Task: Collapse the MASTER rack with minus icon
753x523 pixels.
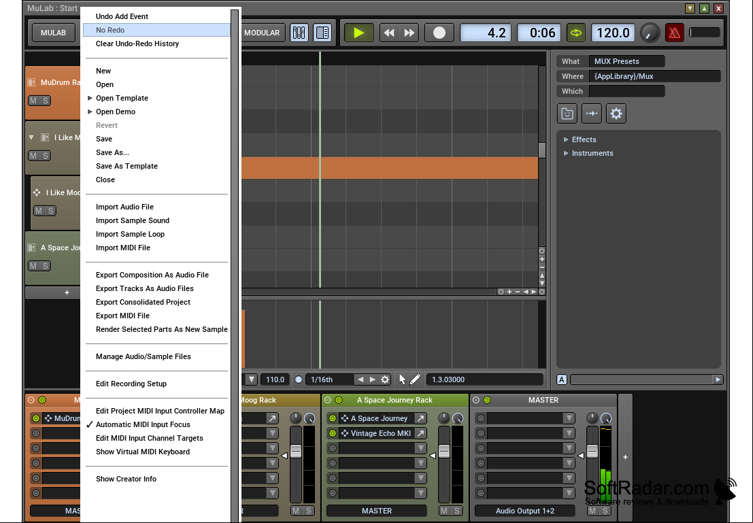Action: point(476,400)
